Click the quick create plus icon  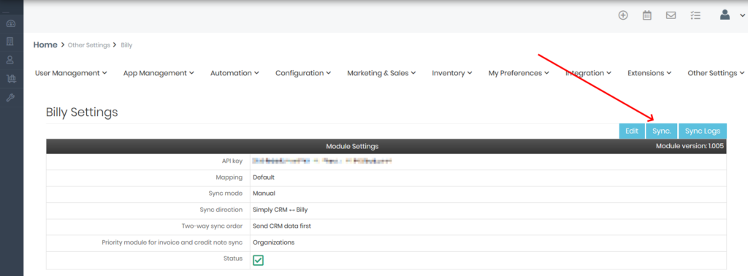[x=623, y=15]
